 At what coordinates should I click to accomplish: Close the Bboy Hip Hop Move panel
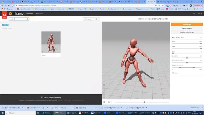(201, 38)
